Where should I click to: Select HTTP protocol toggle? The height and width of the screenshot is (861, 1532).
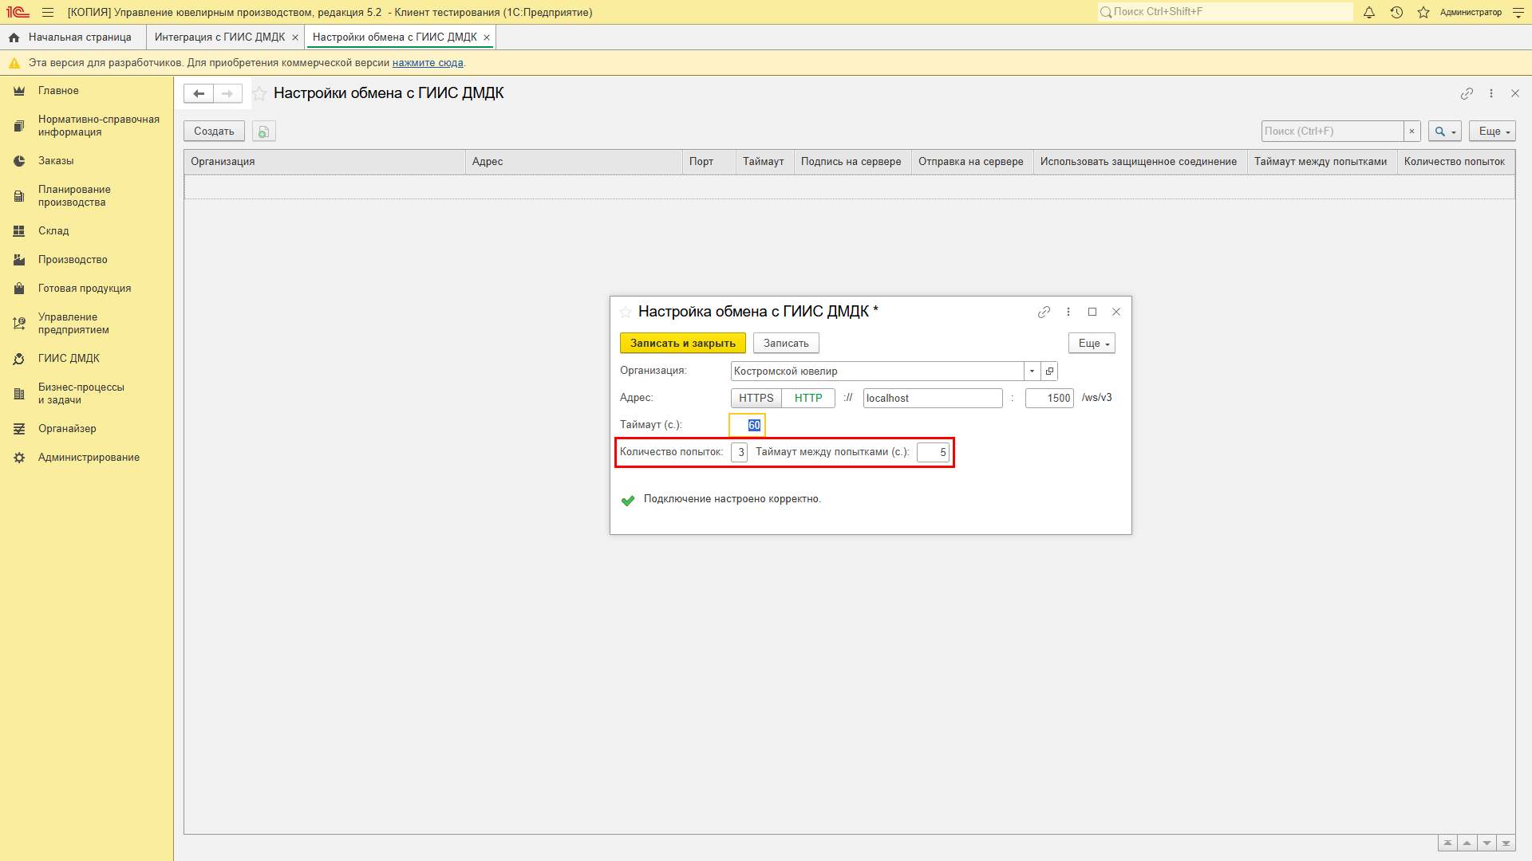(x=808, y=398)
